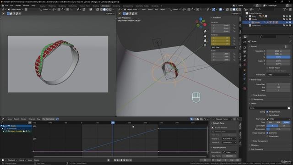The width and height of the screenshot is (293, 165).
Task: Open the Edit menu
Action: tap(12, 5)
